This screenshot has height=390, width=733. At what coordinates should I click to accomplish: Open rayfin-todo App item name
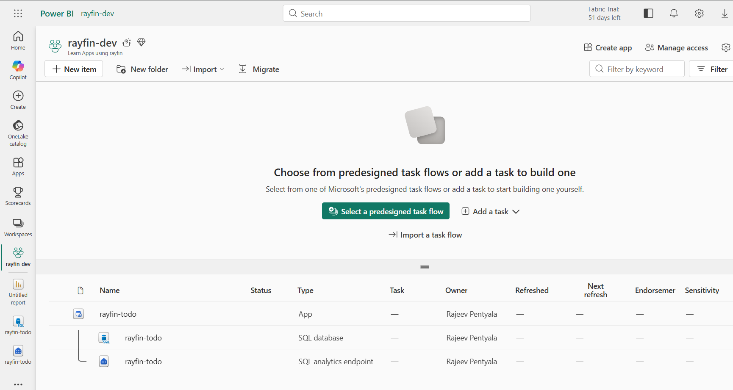(x=118, y=314)
